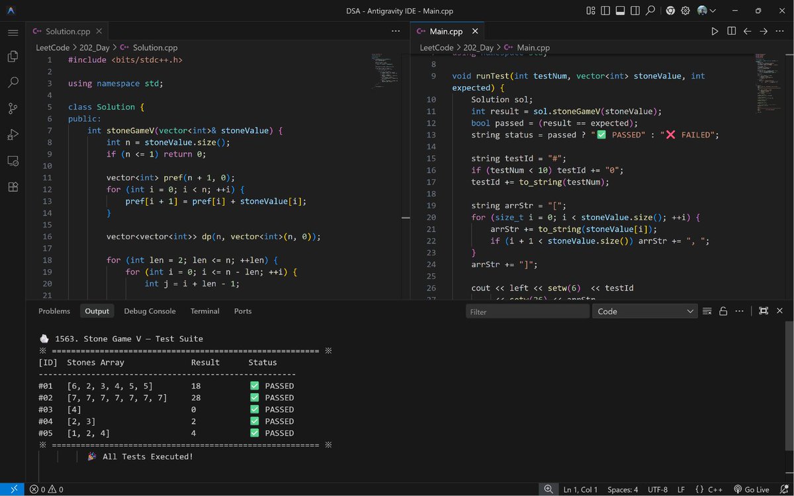Open more actions for the Solution.cpp editor group
The width and height of the screenshot is (794, 496).
click(x=396, y=31)
